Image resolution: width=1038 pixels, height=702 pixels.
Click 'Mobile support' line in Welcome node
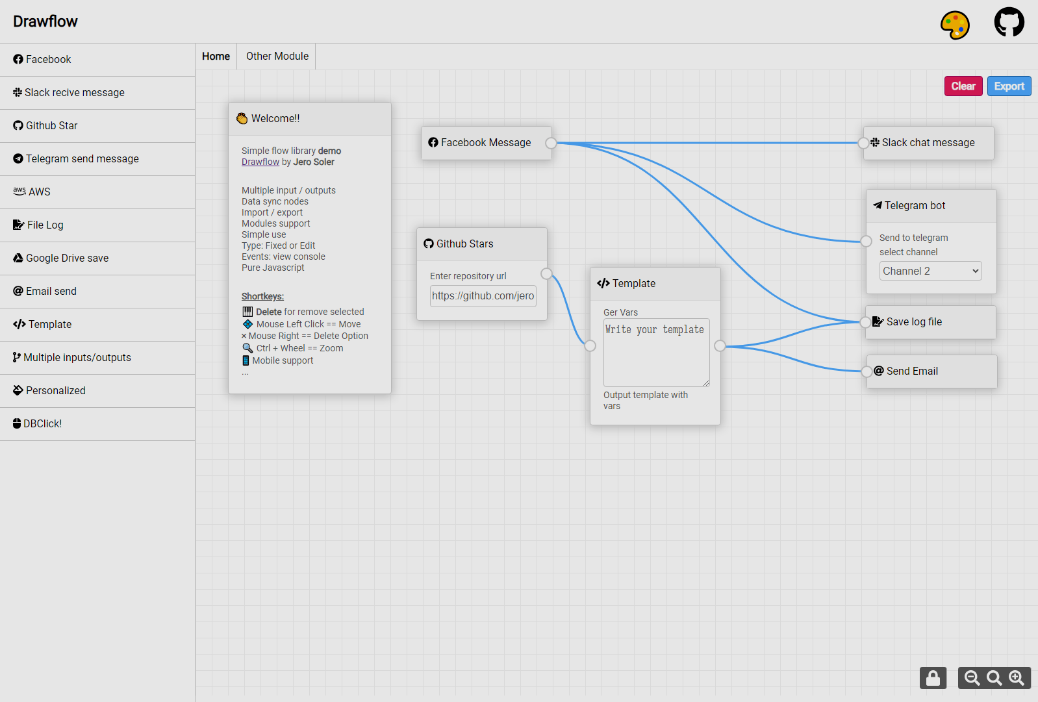283,360
